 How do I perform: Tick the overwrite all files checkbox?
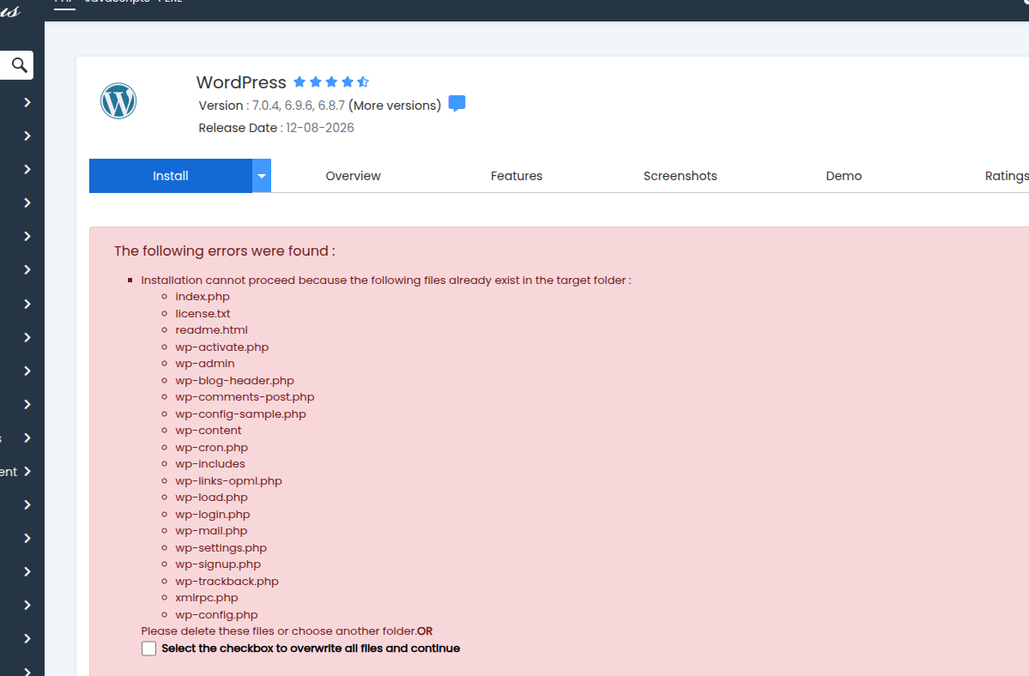coord(149,649)
